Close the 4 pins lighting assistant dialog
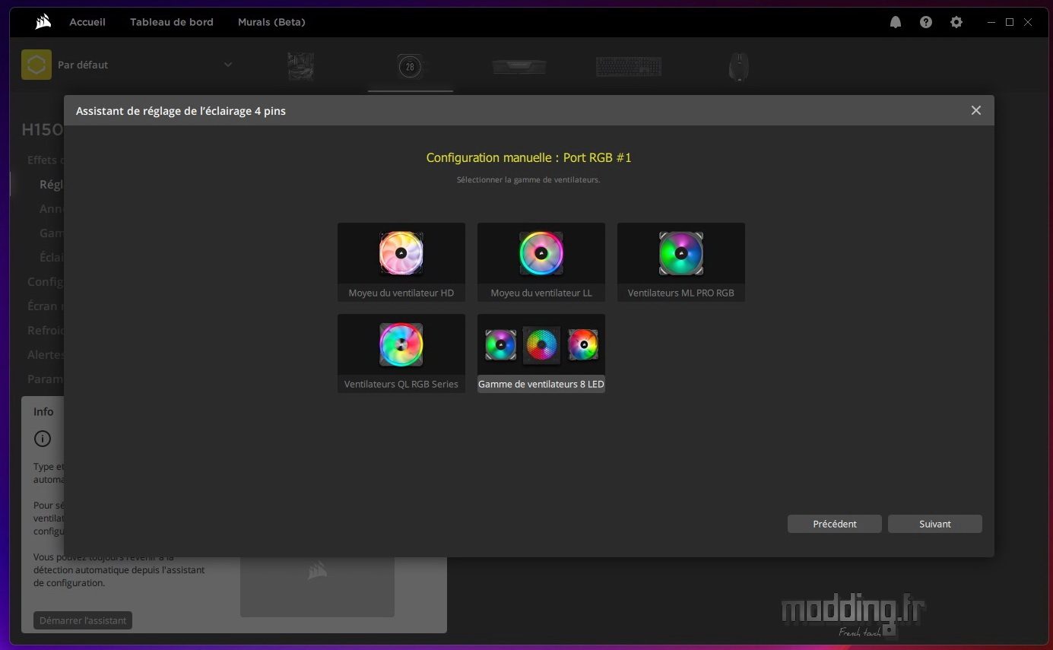1053x650 pixels. [x=976, y=110]
